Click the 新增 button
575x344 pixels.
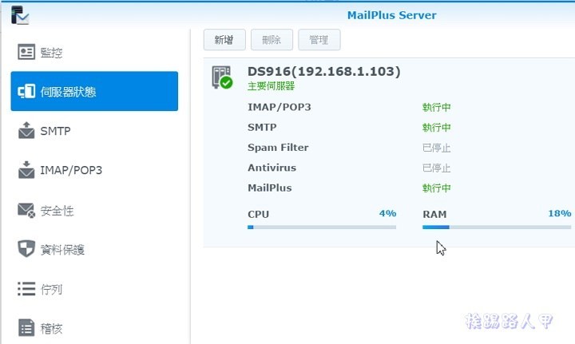coord(224,40)
